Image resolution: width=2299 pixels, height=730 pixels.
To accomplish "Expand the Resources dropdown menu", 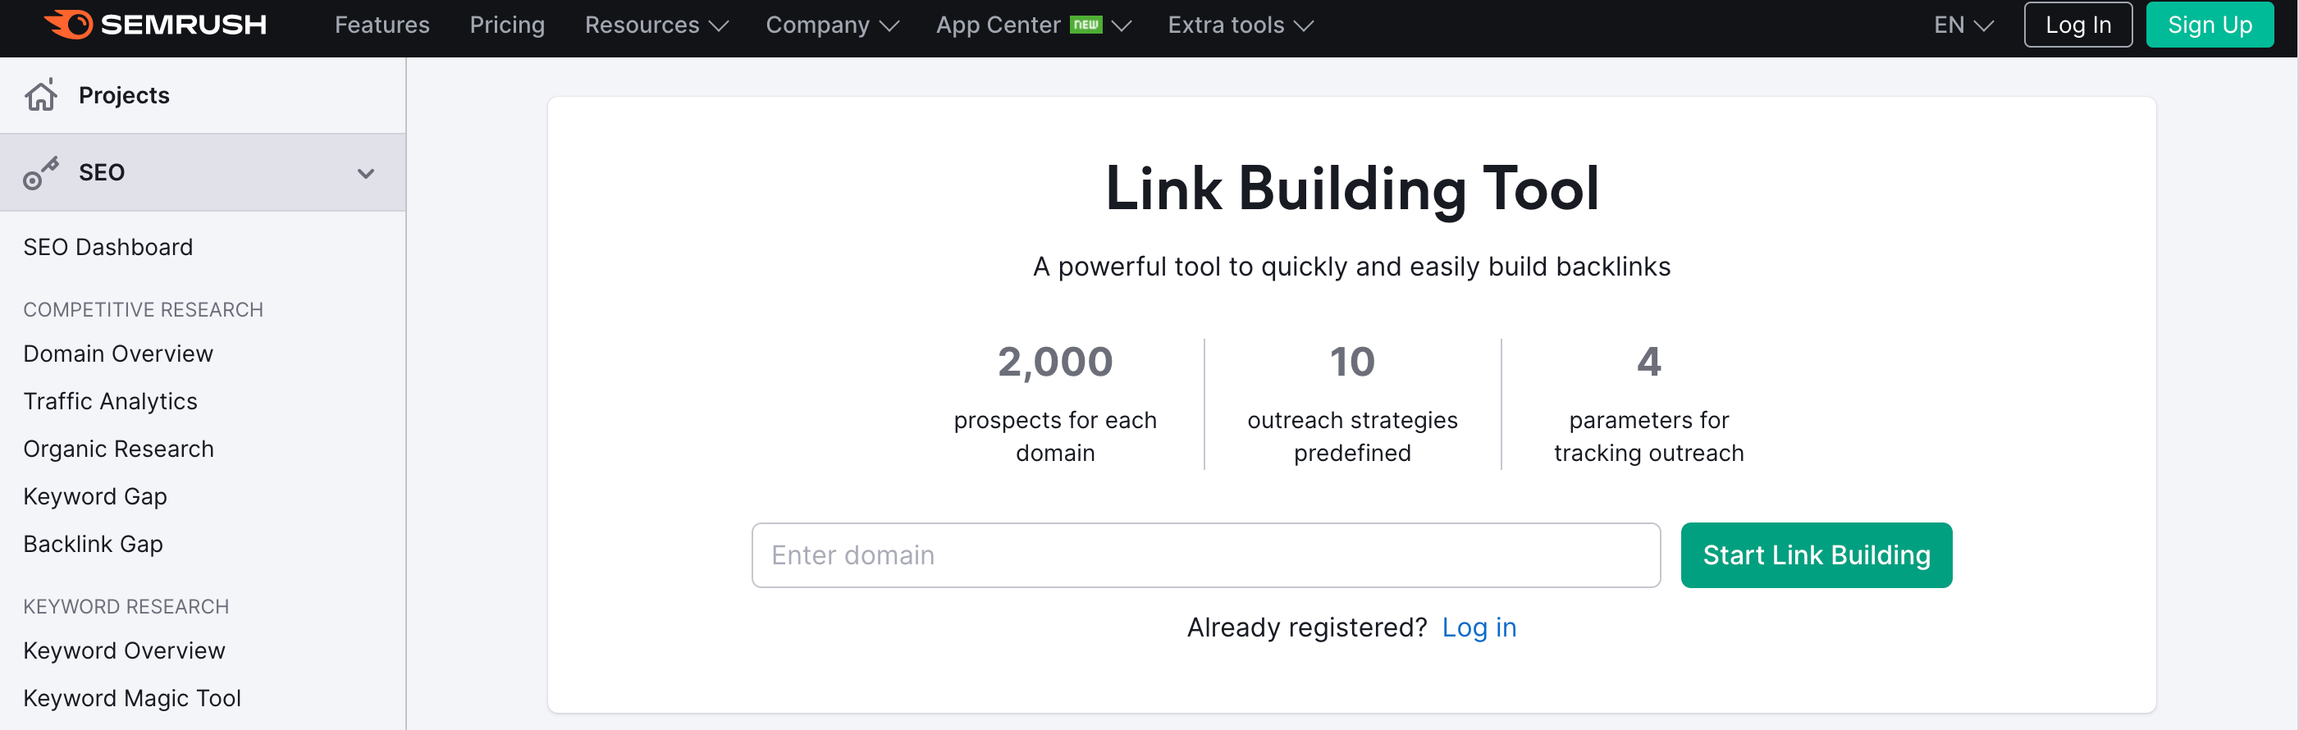I will 656,25.
